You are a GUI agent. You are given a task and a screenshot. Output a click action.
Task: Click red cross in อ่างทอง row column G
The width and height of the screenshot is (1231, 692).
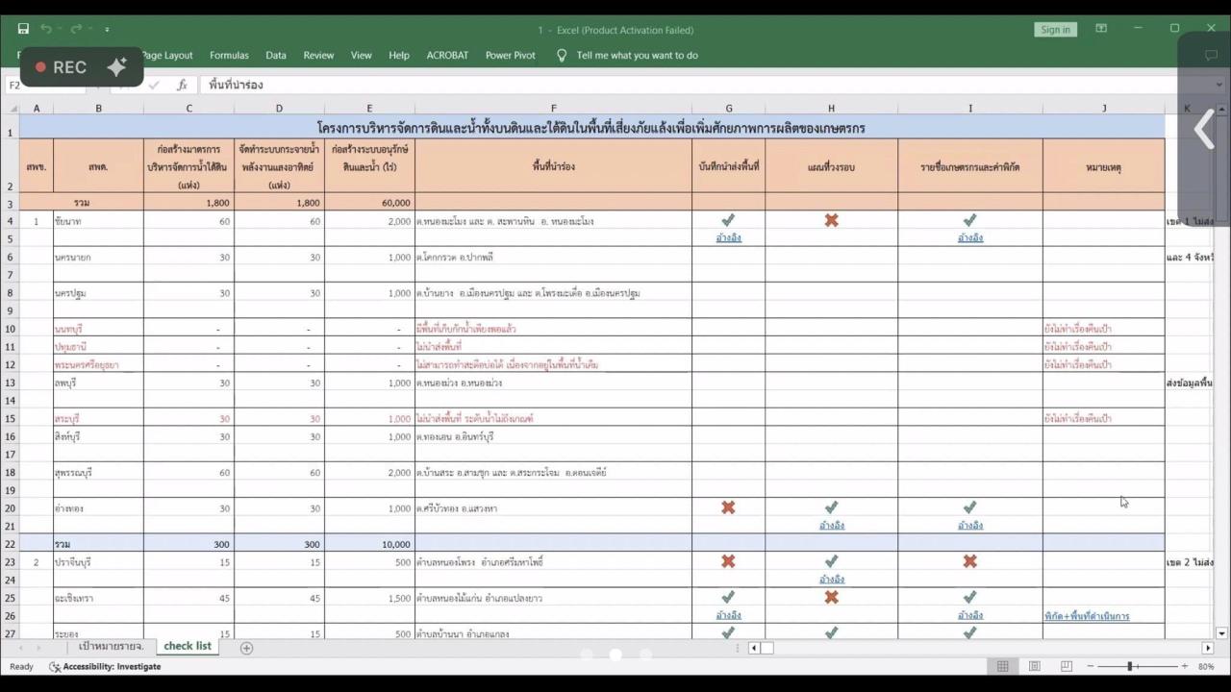(x=728, y=507)
